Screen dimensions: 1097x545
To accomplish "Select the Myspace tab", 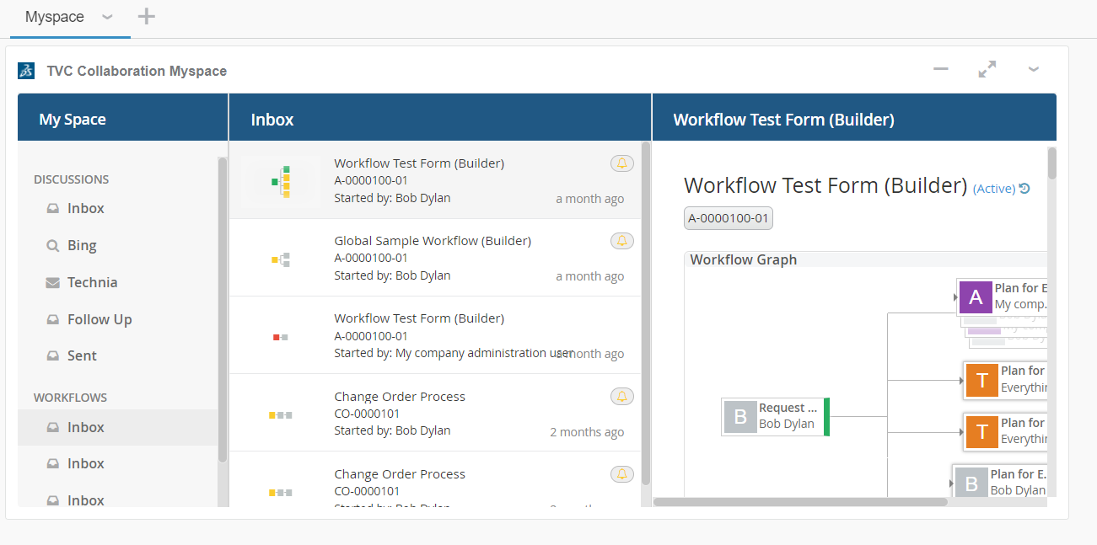I will pos(55,18).
